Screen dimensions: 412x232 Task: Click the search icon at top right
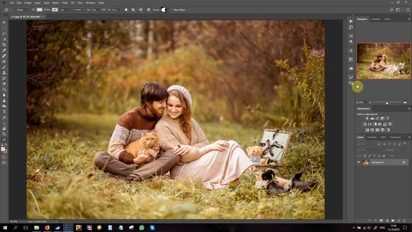tap(391, 10)
